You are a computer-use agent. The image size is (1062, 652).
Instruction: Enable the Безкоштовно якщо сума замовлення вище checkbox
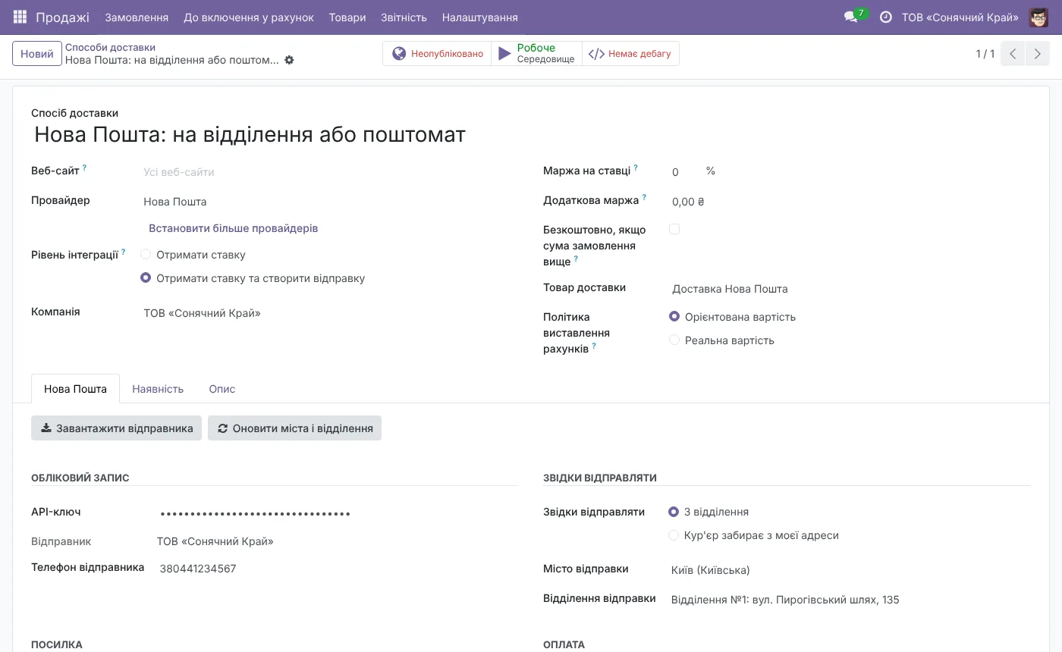(x=674, y=229)
